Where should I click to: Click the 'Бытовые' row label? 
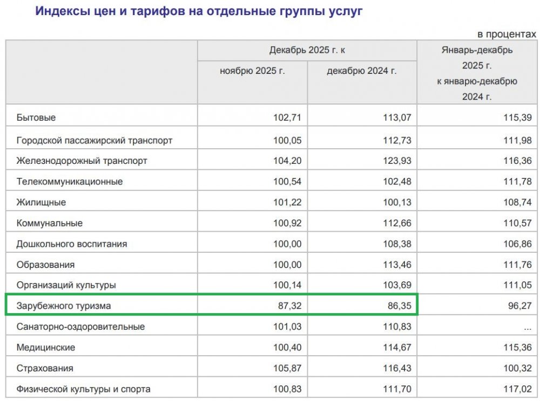click(x=36, y=117)
